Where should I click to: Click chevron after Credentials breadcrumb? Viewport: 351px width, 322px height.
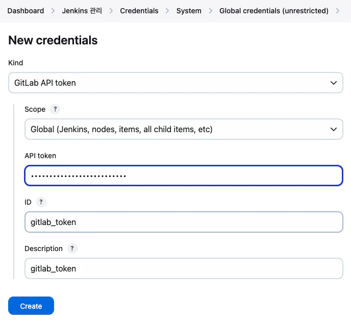tap(167, 11)
